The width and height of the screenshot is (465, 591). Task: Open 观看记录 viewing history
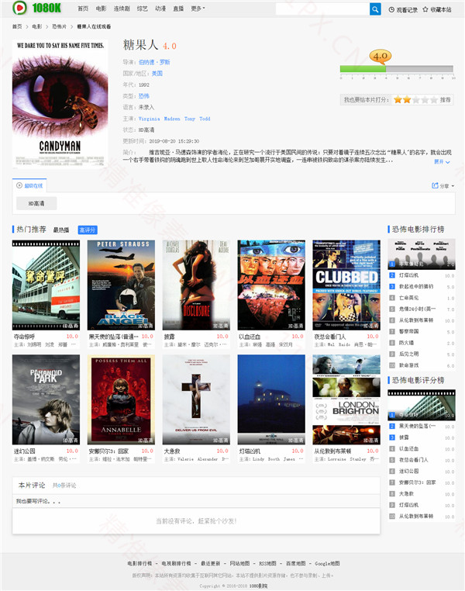click(403, 10)
